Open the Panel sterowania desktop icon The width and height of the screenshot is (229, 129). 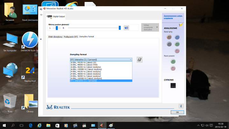(30, 12)
